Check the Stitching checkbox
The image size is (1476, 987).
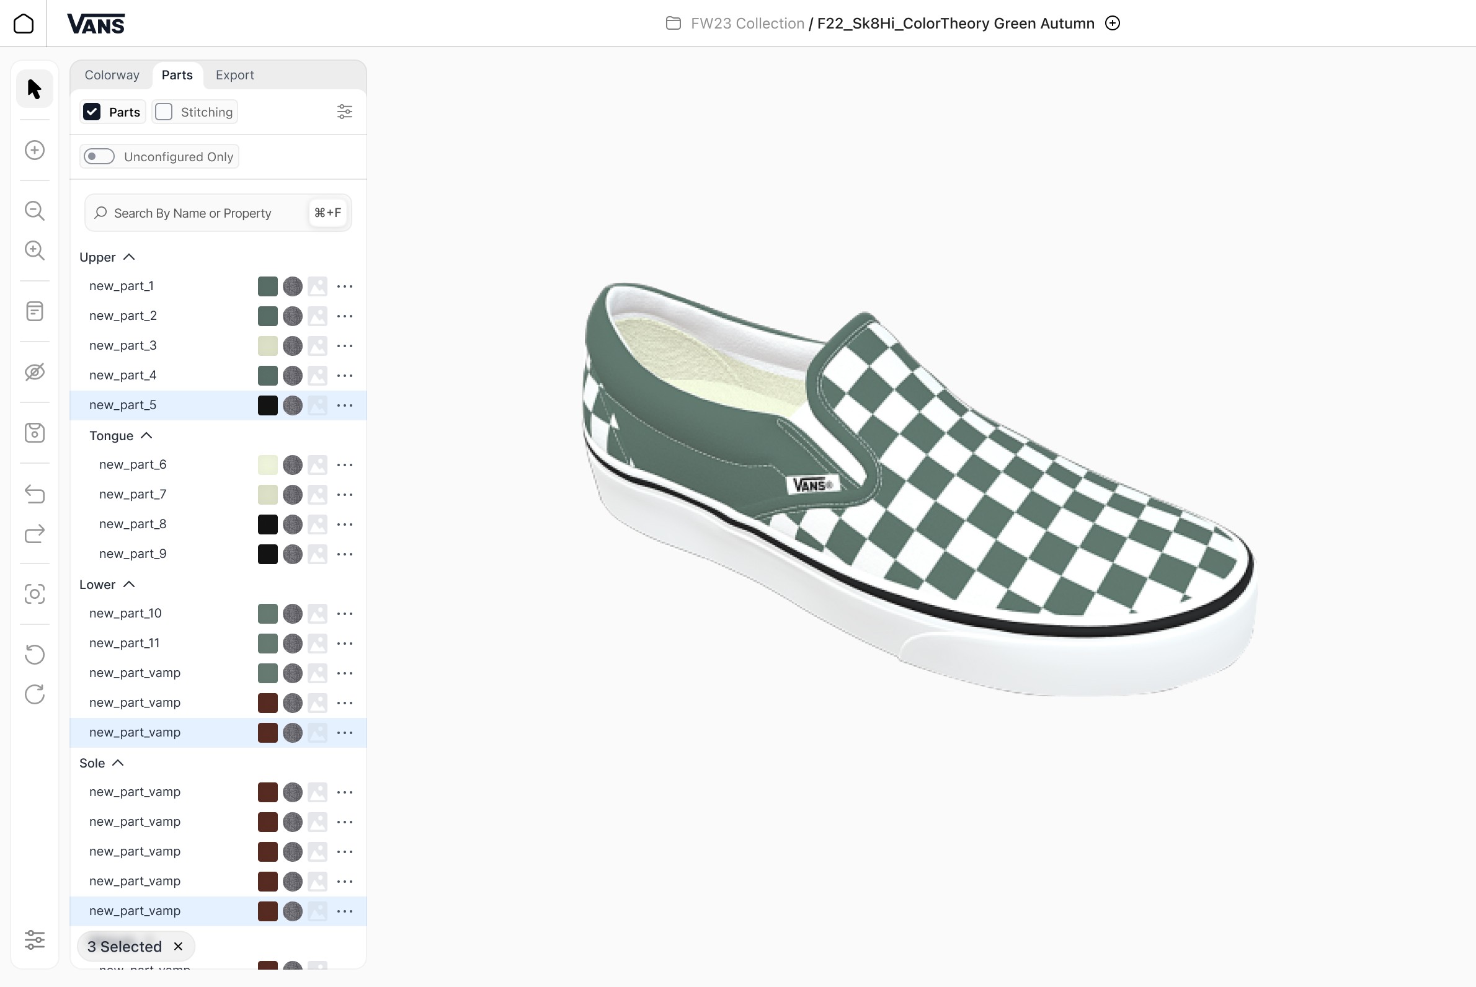pyautogui.click(x=164, y=112)
